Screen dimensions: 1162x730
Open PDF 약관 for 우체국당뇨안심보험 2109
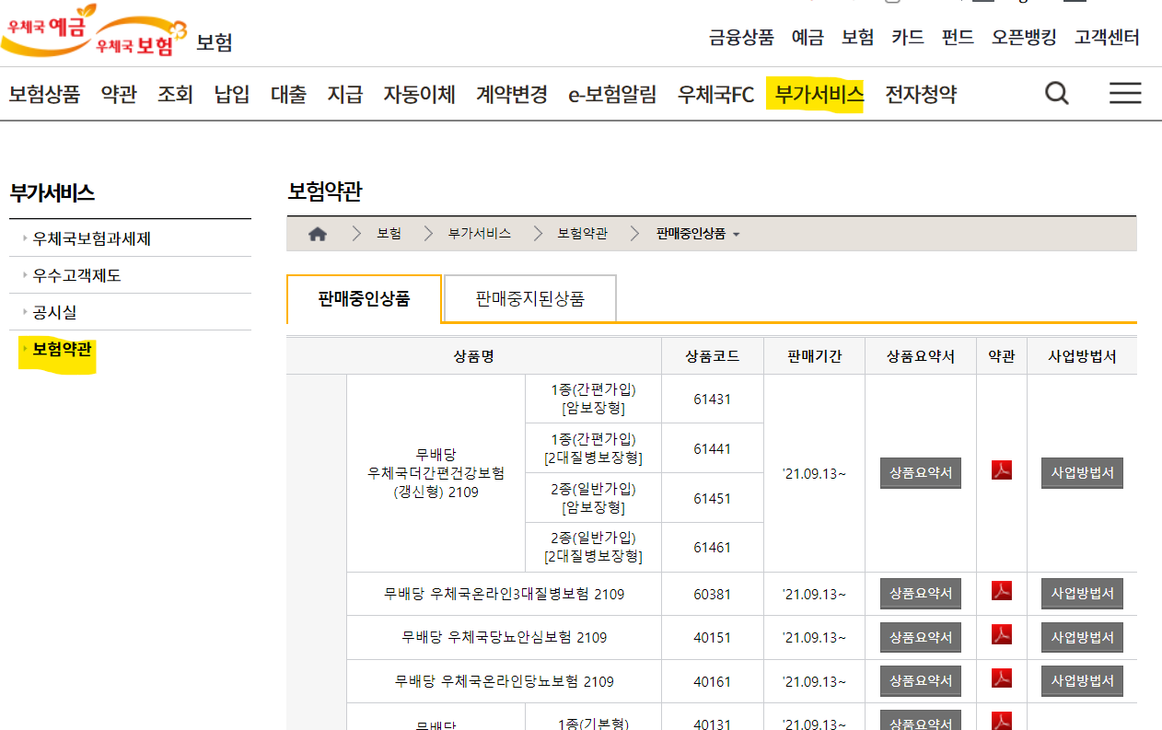1002,634
